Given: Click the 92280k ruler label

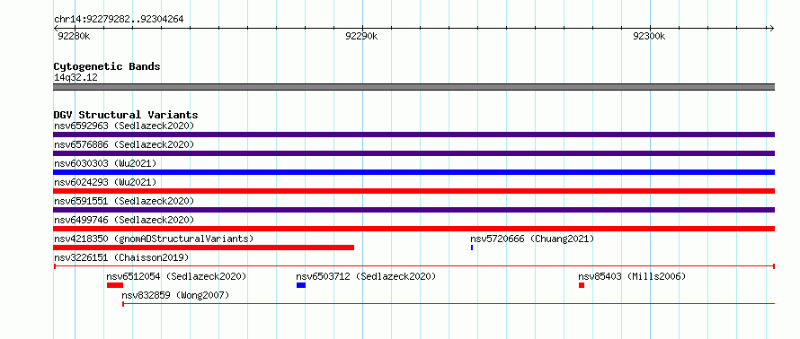Looking at the screenshot, I should click(x=74, y=36).
